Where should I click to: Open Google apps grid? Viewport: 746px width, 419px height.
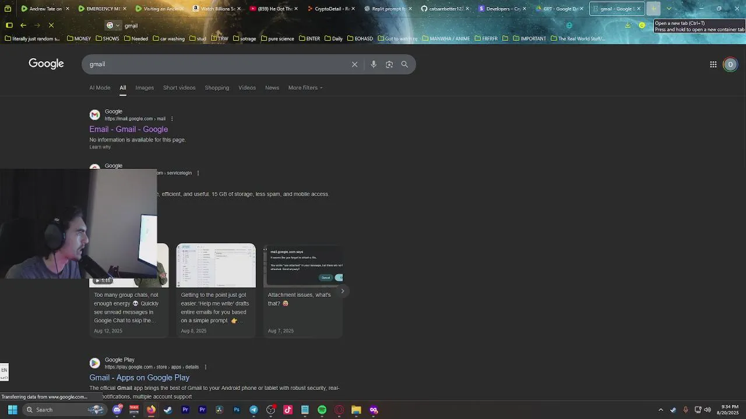click(x=713, y=65)
